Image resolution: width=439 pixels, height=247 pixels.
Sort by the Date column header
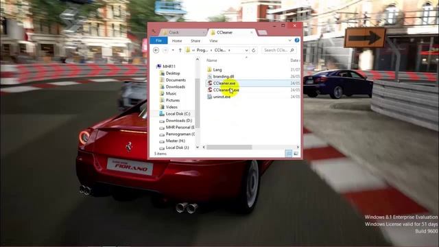click(x=294, y=60)
